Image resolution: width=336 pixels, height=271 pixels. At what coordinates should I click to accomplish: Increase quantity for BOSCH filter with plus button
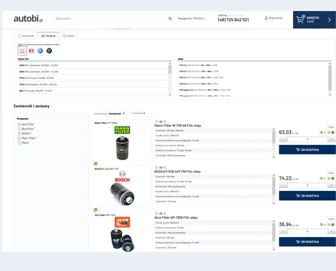(x=332, y=186)
